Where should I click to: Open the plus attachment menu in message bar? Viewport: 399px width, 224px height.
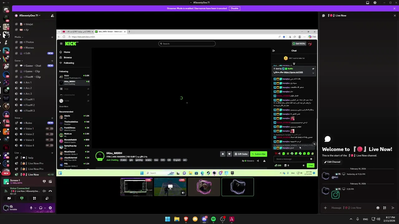pyautogui.click(x=325, y=208)
